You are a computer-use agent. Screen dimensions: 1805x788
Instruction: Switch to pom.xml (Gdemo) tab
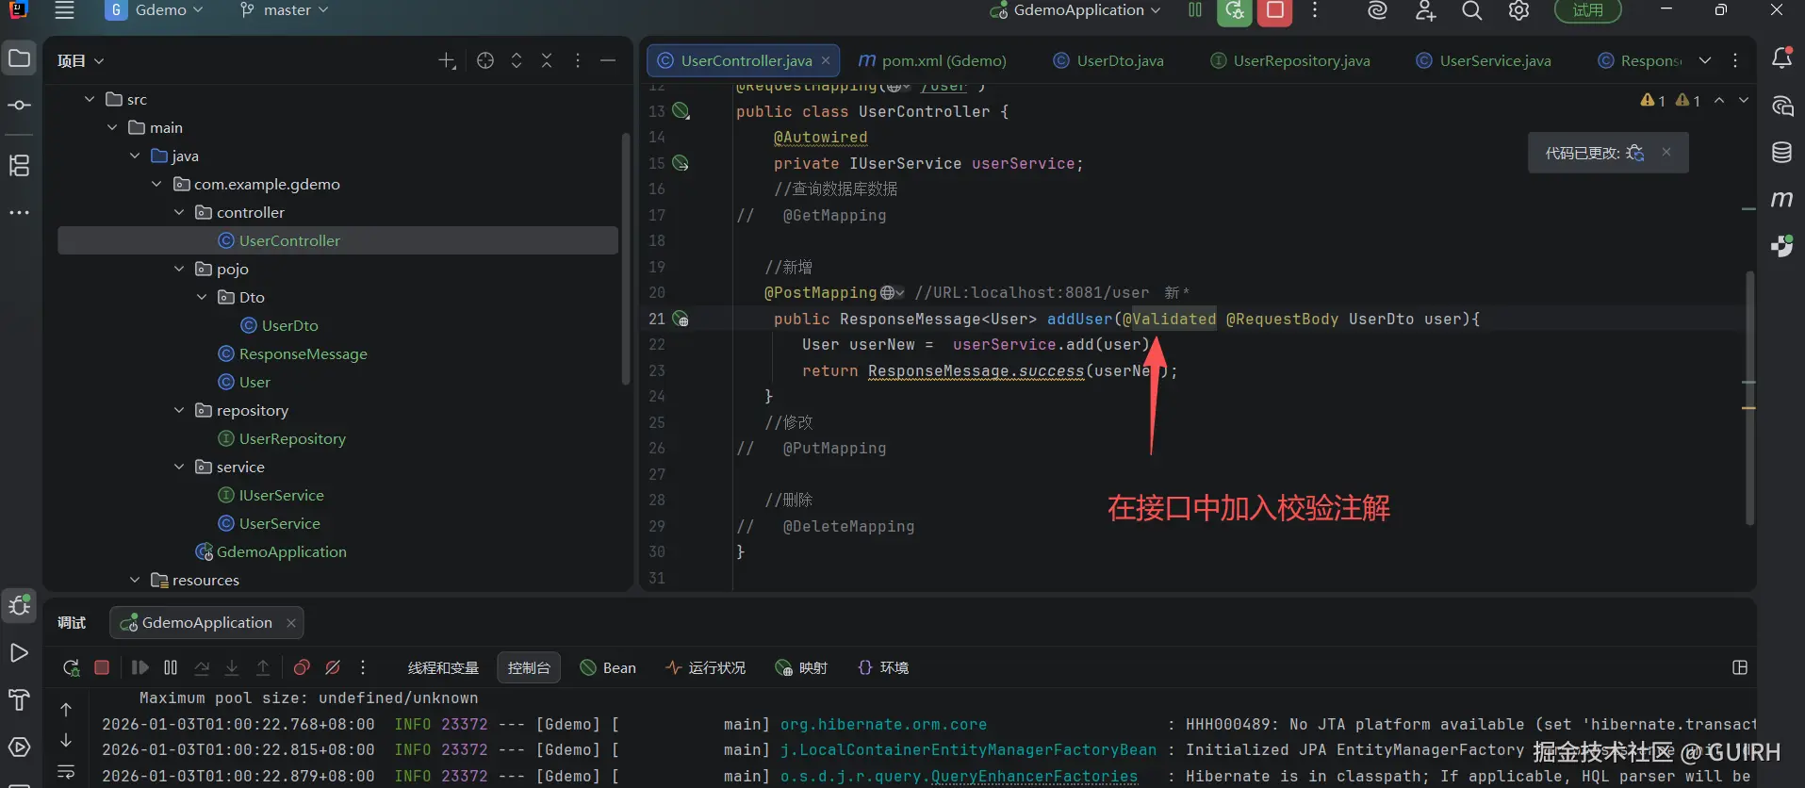point(931,60)
